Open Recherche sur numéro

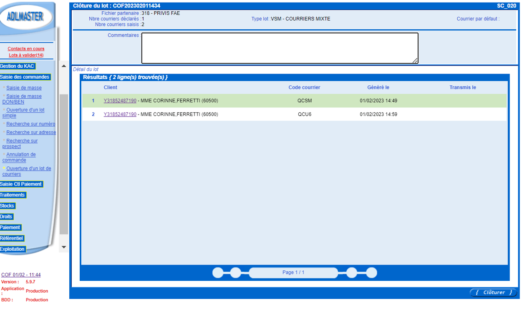click(30, 124)
